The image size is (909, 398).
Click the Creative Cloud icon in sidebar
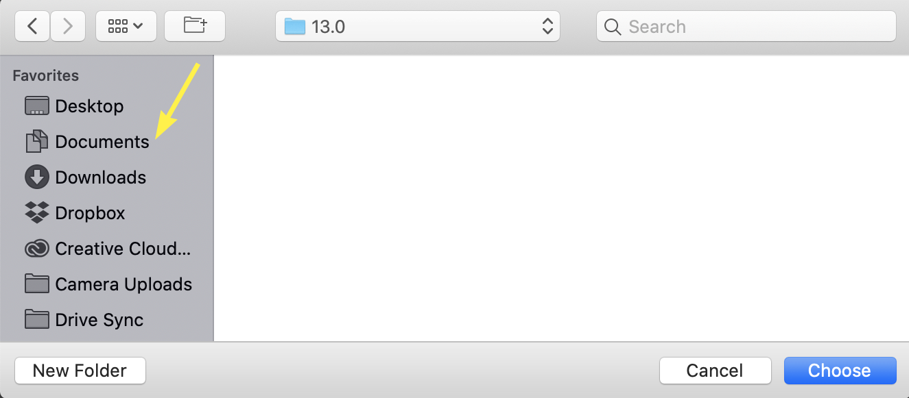36,249
